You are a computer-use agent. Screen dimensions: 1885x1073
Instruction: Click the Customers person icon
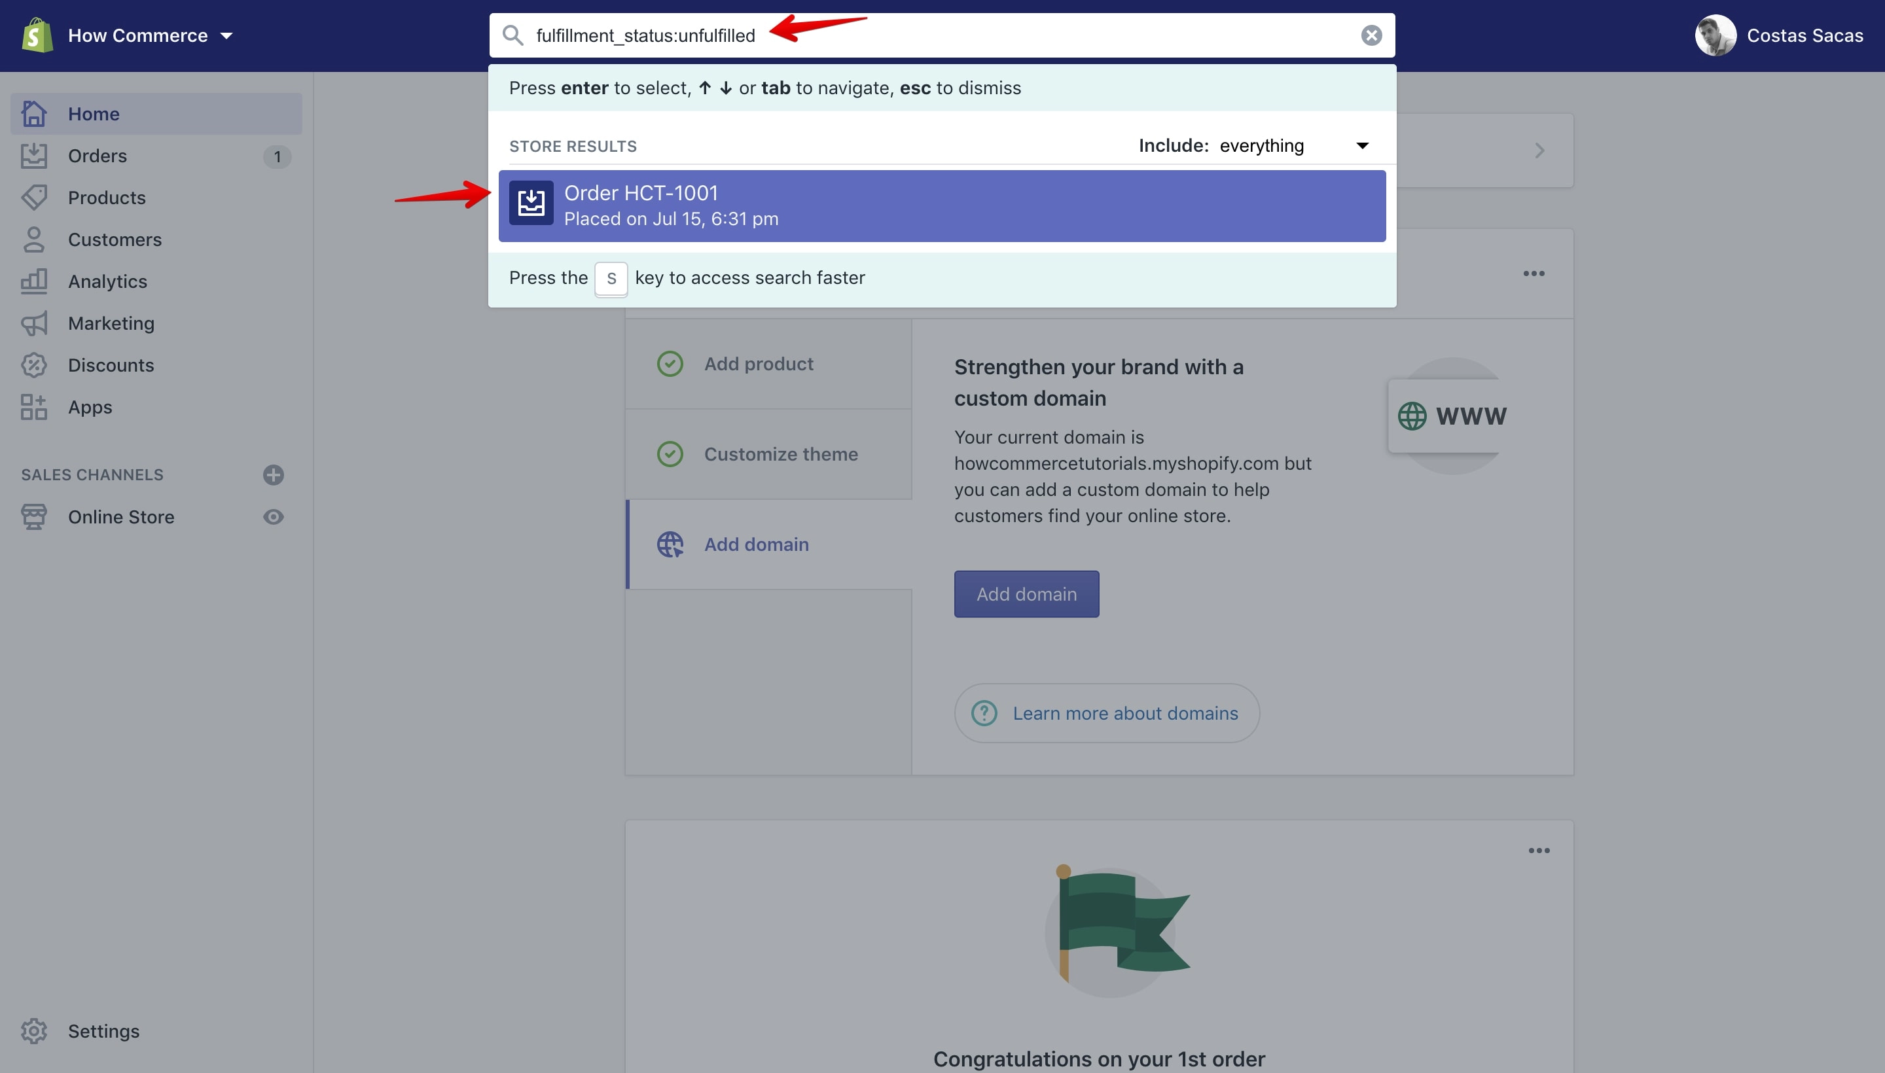click(34, 239)
